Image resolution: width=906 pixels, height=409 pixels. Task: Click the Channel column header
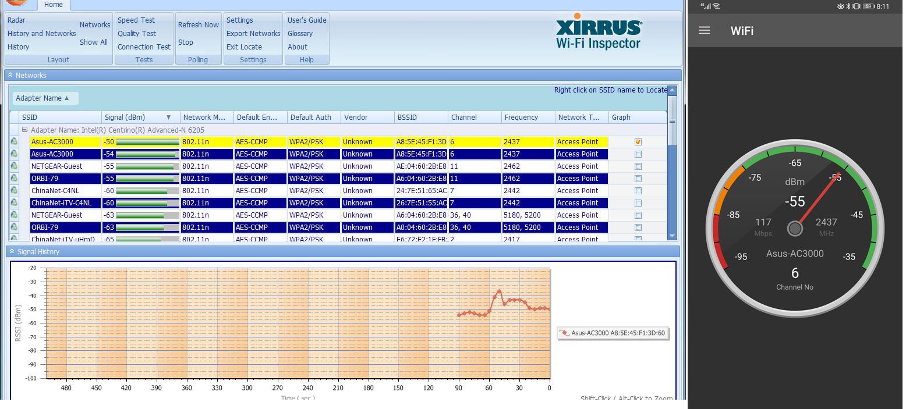(x=475, y=117)
